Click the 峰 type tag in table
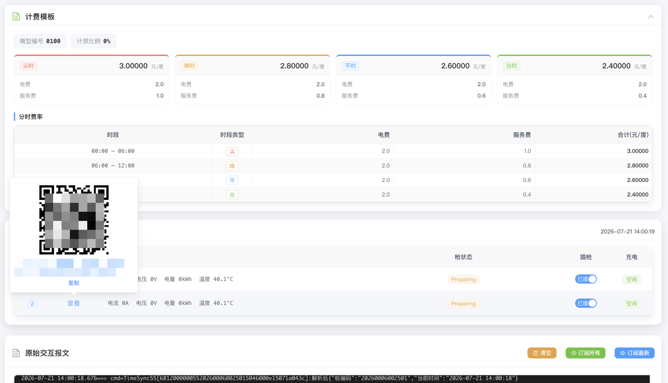 232,166
